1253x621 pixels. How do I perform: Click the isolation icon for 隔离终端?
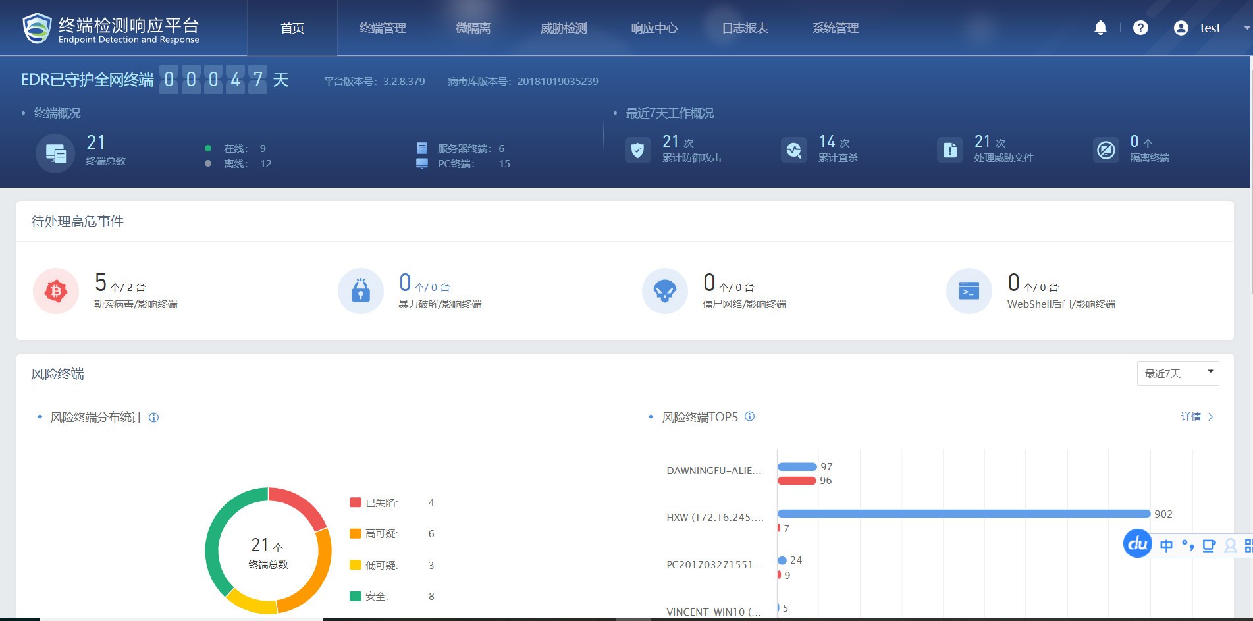[1106, 150]
